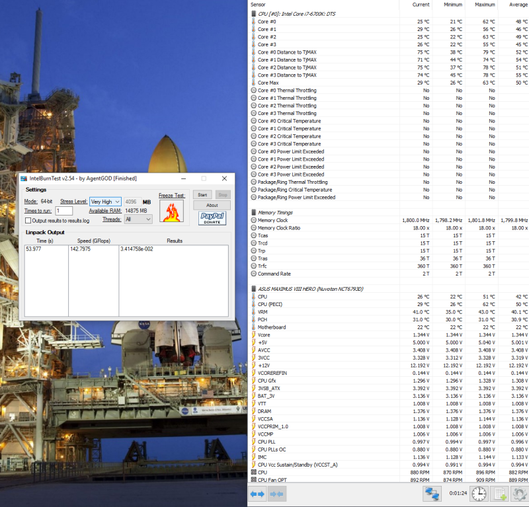Screen dimensions: 529x507
Task: Select Core #2 Power Limit Exceeded row
Action: (x=389, y=167)
